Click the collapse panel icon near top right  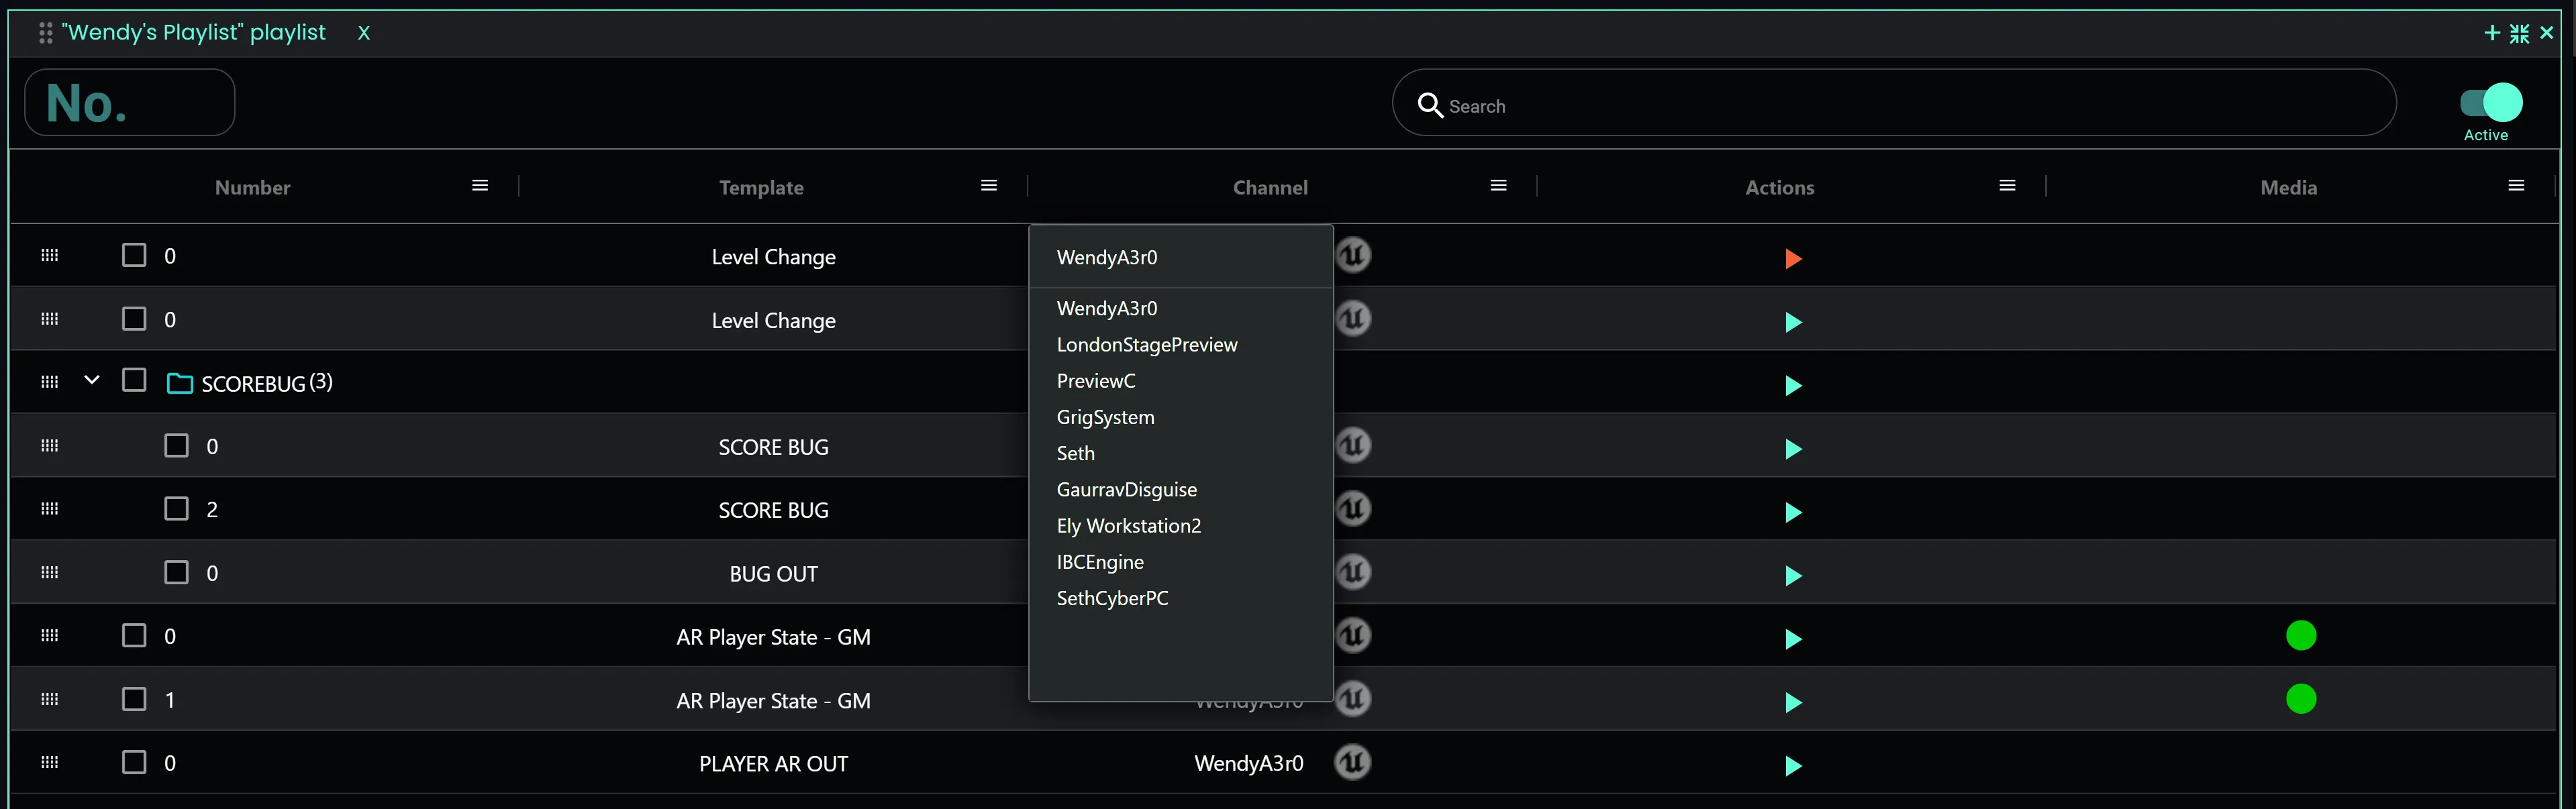coord(2520,32)
